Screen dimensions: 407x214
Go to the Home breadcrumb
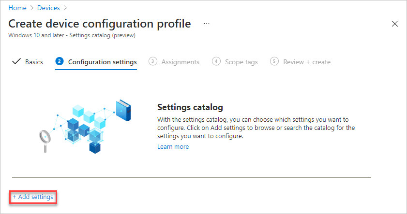coord(17,8)
